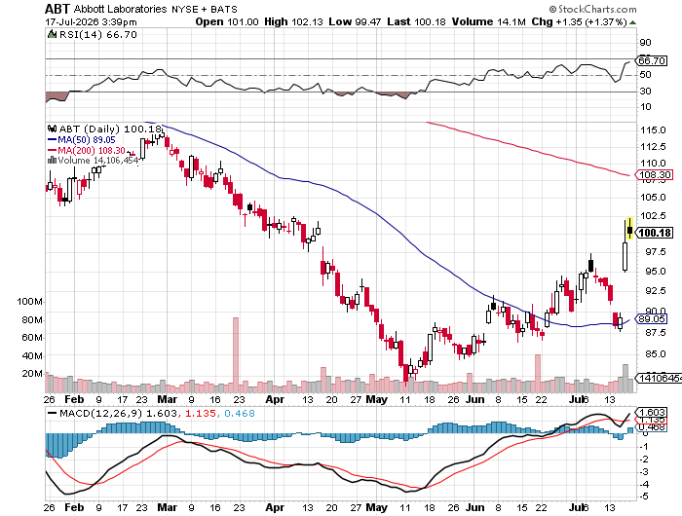Click the Feb label on MACD date axis

[x=74, y=507]
